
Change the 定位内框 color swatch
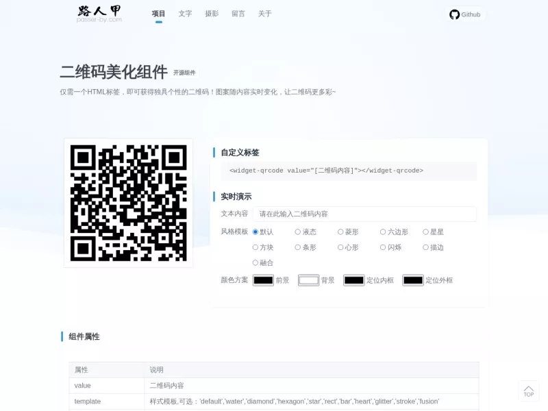coord(354,280)
